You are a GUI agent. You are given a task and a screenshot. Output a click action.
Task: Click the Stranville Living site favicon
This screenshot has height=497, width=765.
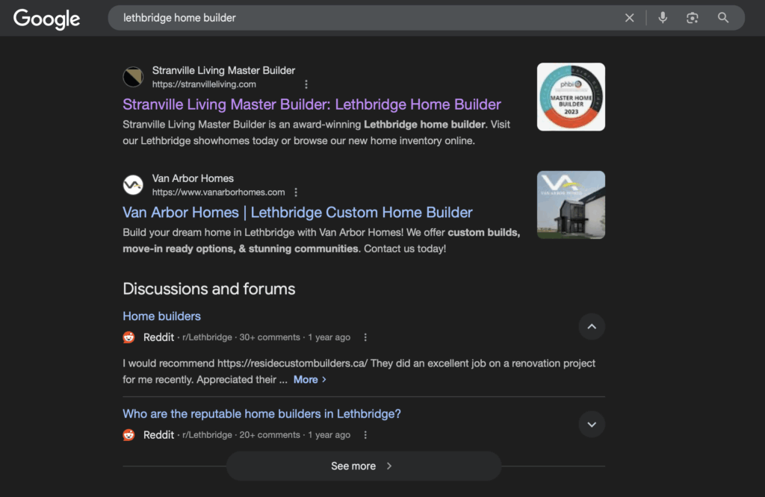[x=133, y=77]
